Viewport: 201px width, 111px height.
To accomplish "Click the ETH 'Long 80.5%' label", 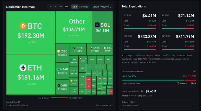I will (x=31, y=84).
